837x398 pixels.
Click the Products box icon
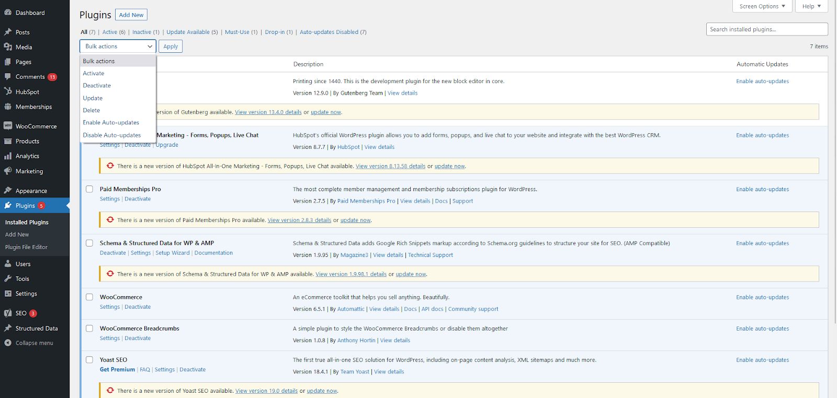8,141
